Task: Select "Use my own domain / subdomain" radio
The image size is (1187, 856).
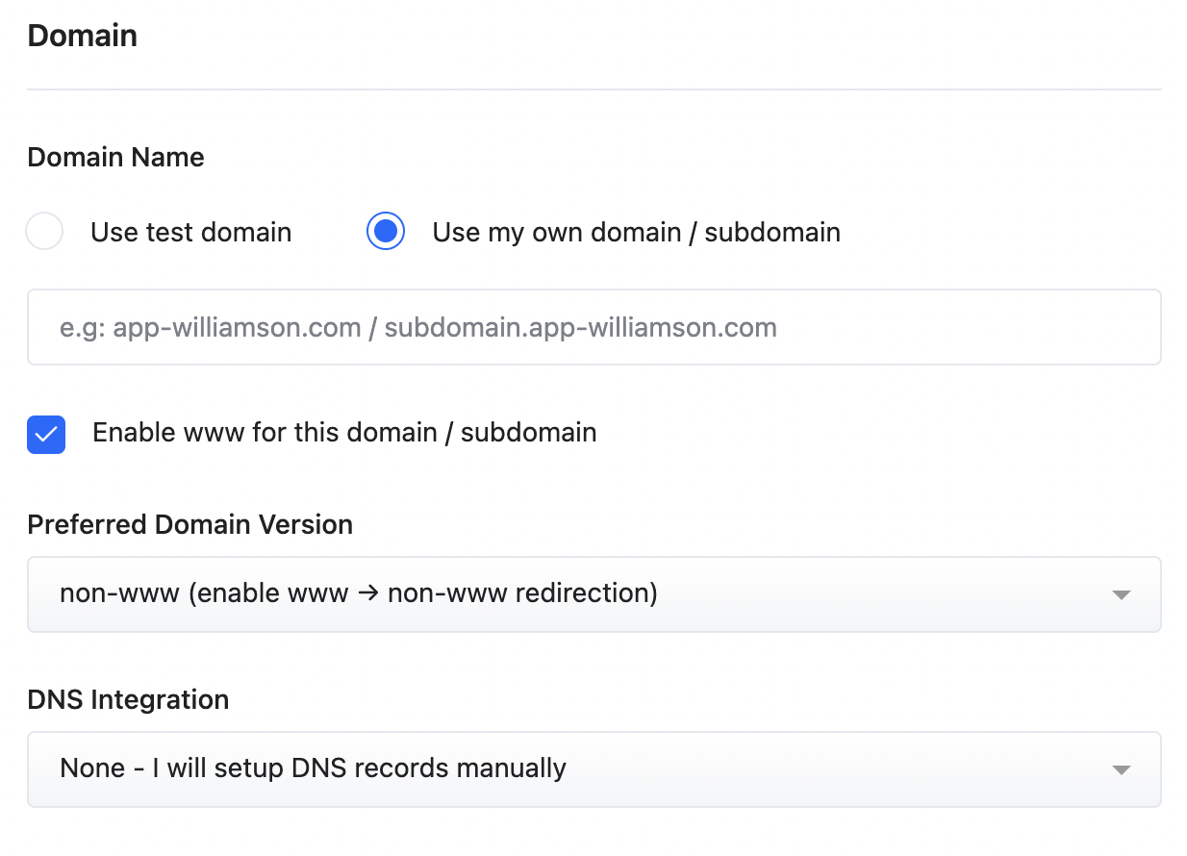Action: pos(386,232)
